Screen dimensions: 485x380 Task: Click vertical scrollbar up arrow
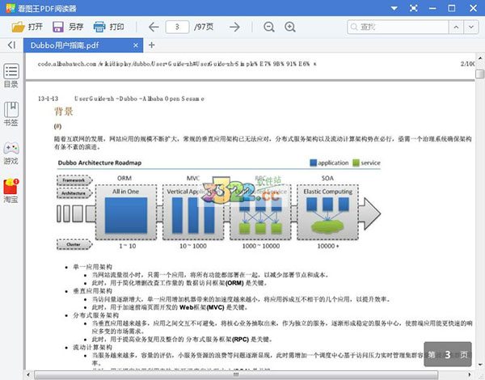pyautogui.click(x=480, y=58)
